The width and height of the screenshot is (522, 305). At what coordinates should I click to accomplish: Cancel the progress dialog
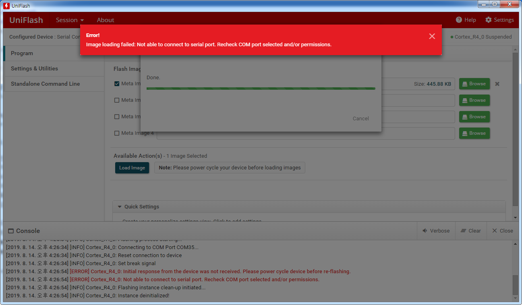coord(360,118)
